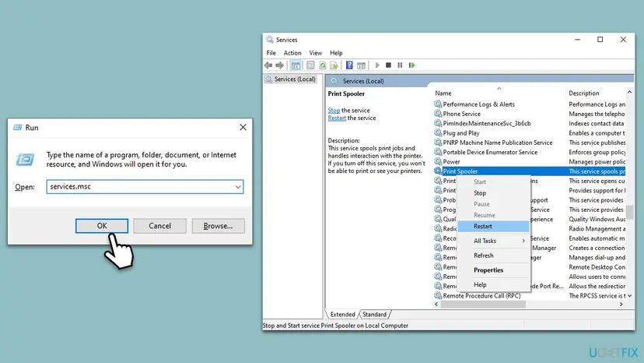Screen dimensions: 644x363
Task: Choose Stop from the context menu
Action: pos(494,192)
